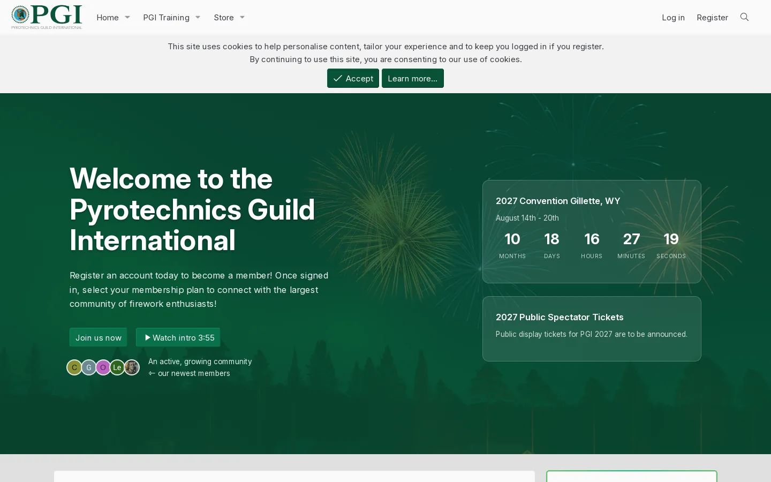Open Store nav item
771x482 pixels.
click(224, 17)
